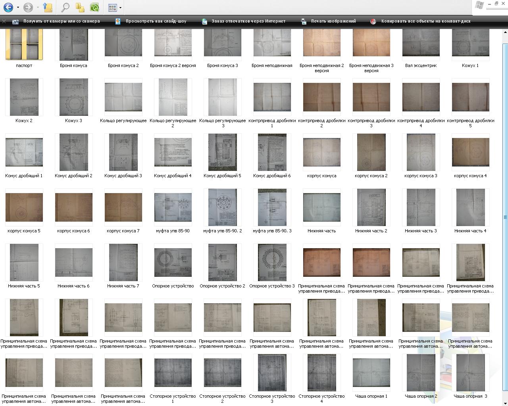Select the 'корпус конуса 2' thumbnail
This screenshot has height=406, width=508.
coord(371,152)
